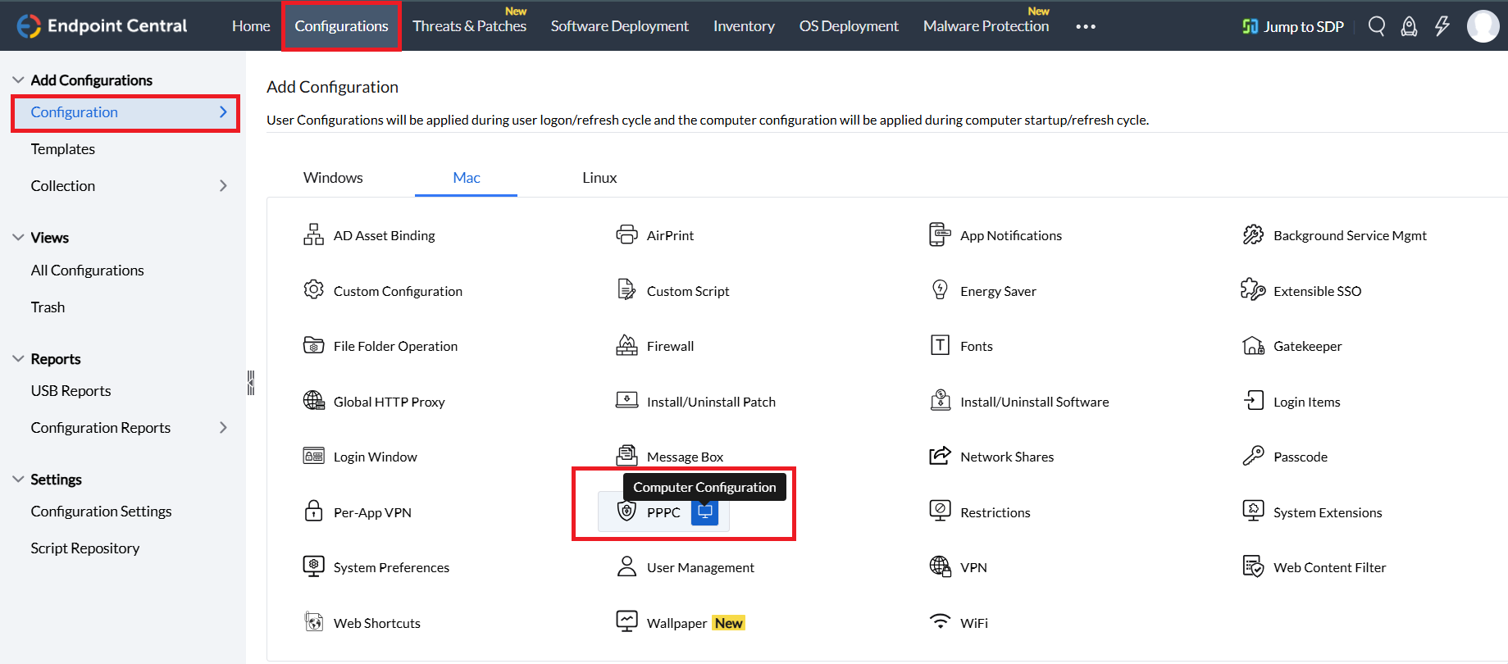The width and height of the screenshot is (1508, 664).
Task: Collapse the Reports section
Action: click(18, 359)
